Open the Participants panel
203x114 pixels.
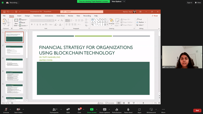54,109
